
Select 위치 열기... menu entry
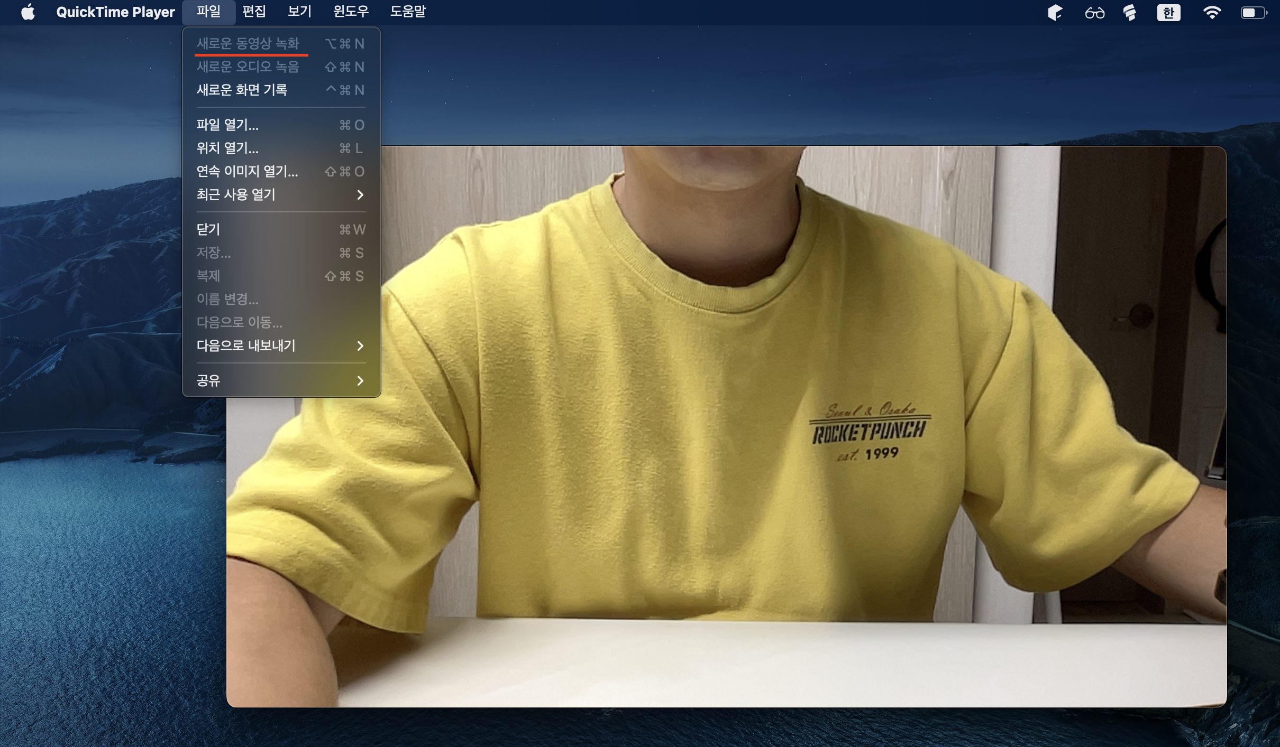point(227,148)
